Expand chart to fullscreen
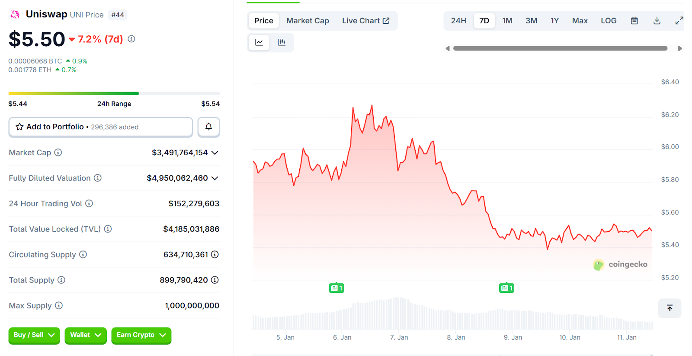The image size is (692, 356). tap(679, 21)
